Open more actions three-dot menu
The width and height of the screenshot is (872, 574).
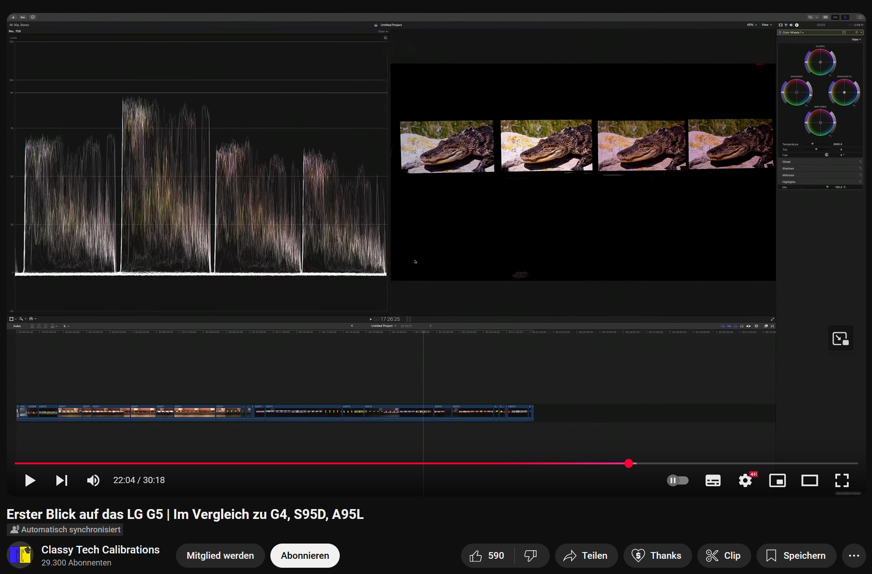point(854,556)
